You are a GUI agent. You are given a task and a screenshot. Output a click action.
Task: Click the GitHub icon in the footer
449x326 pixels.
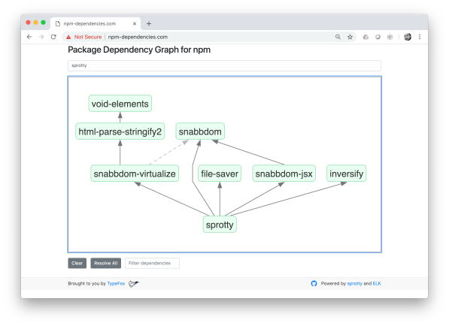click(x=314, y=283)
